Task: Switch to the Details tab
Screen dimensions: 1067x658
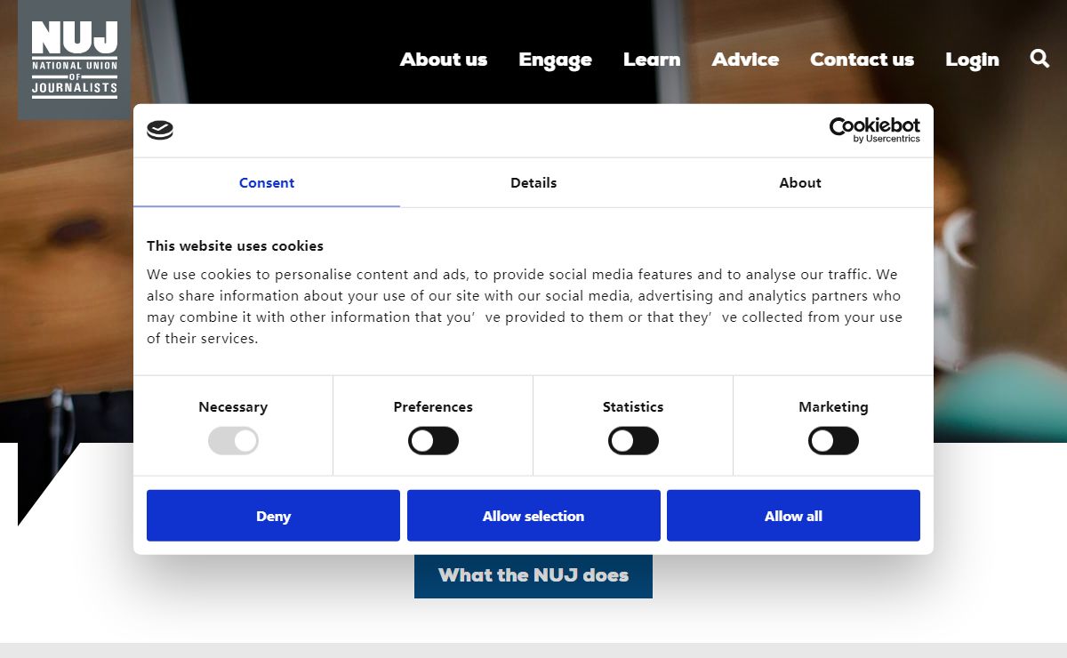Action: [533, 183]
